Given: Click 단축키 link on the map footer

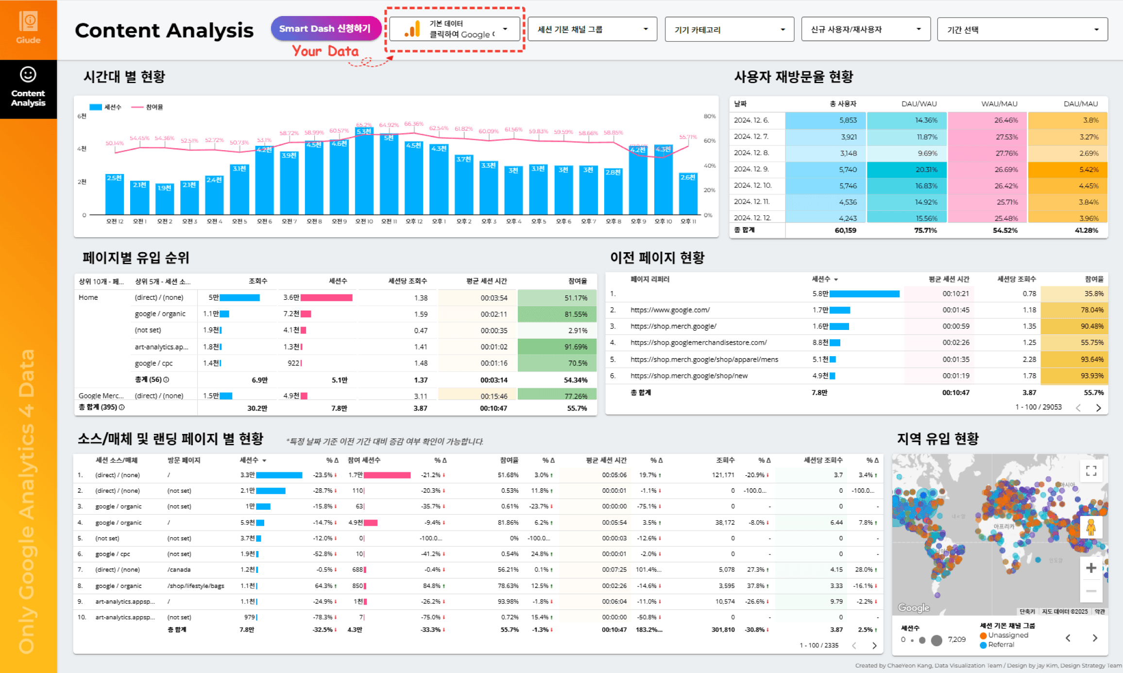Looking at the screenshot, I should point(1027,611).
